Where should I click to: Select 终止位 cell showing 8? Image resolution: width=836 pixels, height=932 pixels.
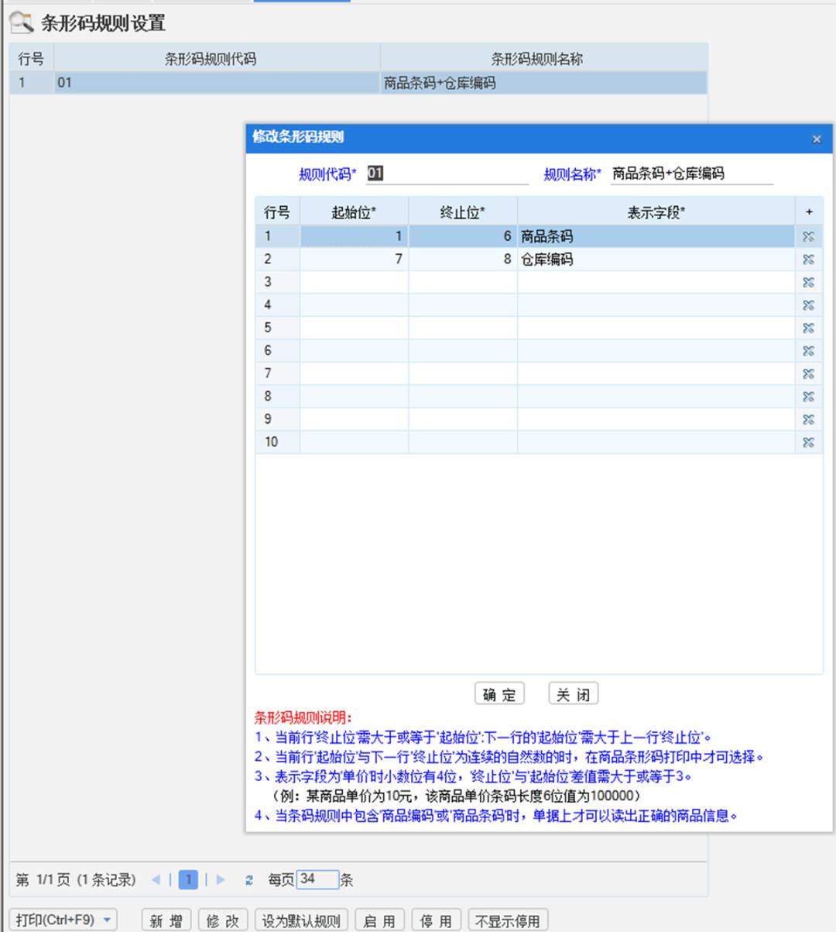point(463,260)
